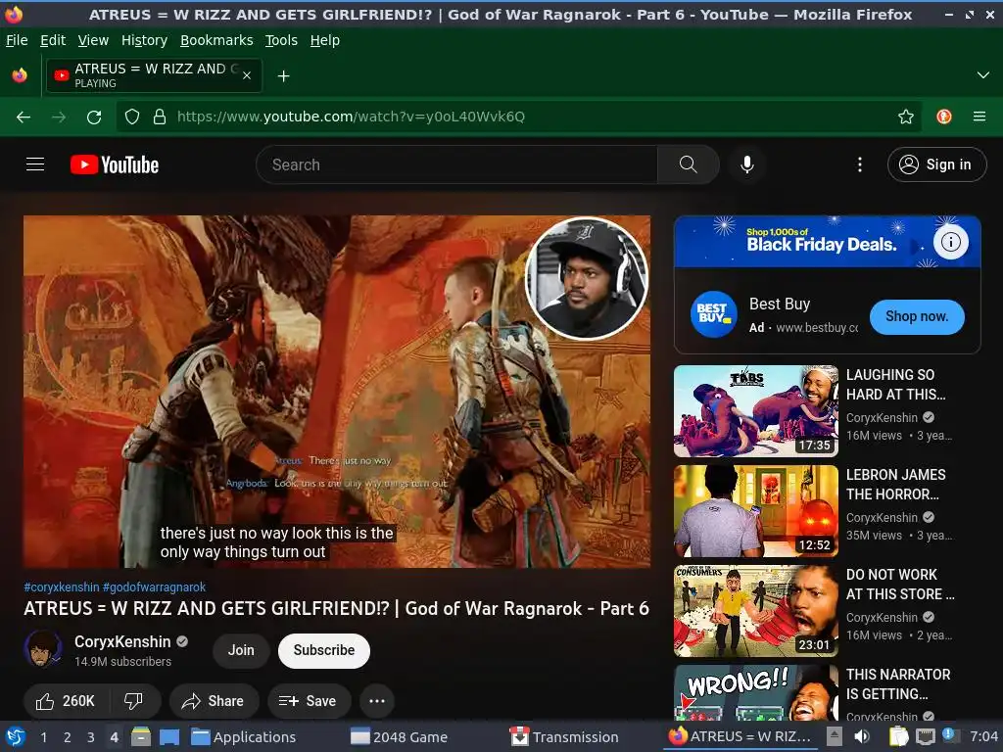Open the #godofwarragnarok hashtag link

[154, 587]
